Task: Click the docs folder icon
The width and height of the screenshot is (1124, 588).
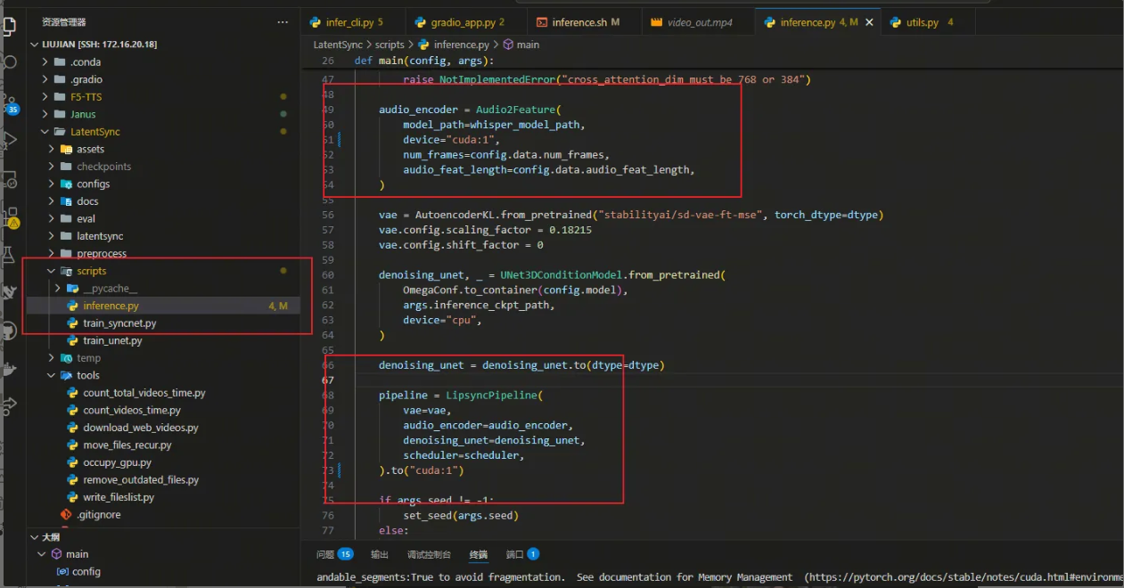Action: 66,201
